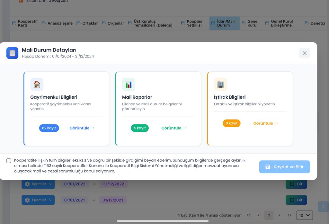Open the Organlar tab

pos(113,23)
